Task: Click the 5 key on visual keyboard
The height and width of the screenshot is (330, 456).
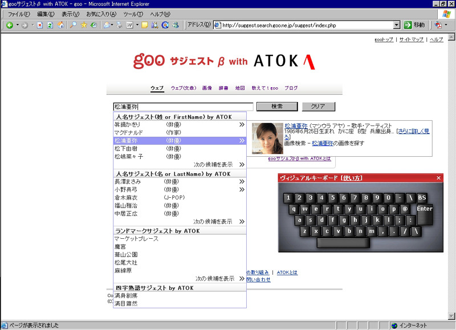Action: click(x=333, y=198)
